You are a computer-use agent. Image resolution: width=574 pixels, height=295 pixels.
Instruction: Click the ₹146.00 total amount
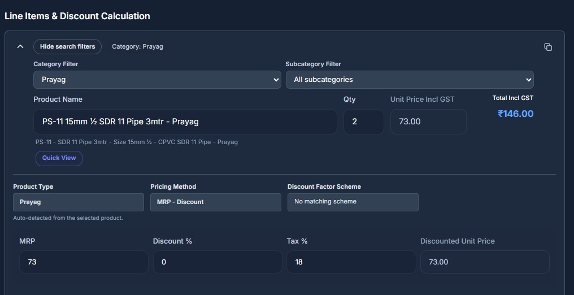515,114
